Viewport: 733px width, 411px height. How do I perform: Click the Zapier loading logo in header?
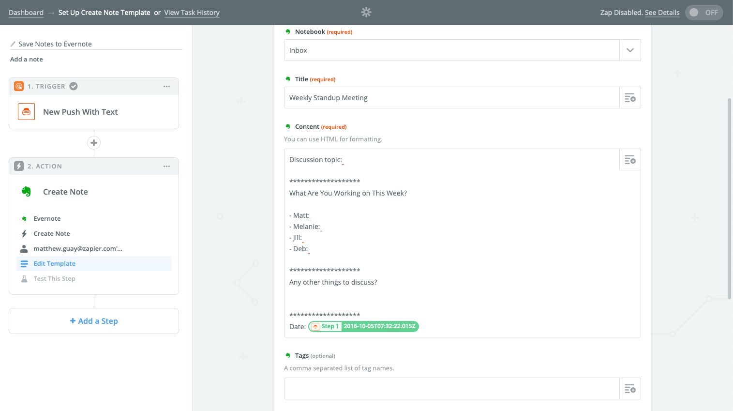[366, 12]
